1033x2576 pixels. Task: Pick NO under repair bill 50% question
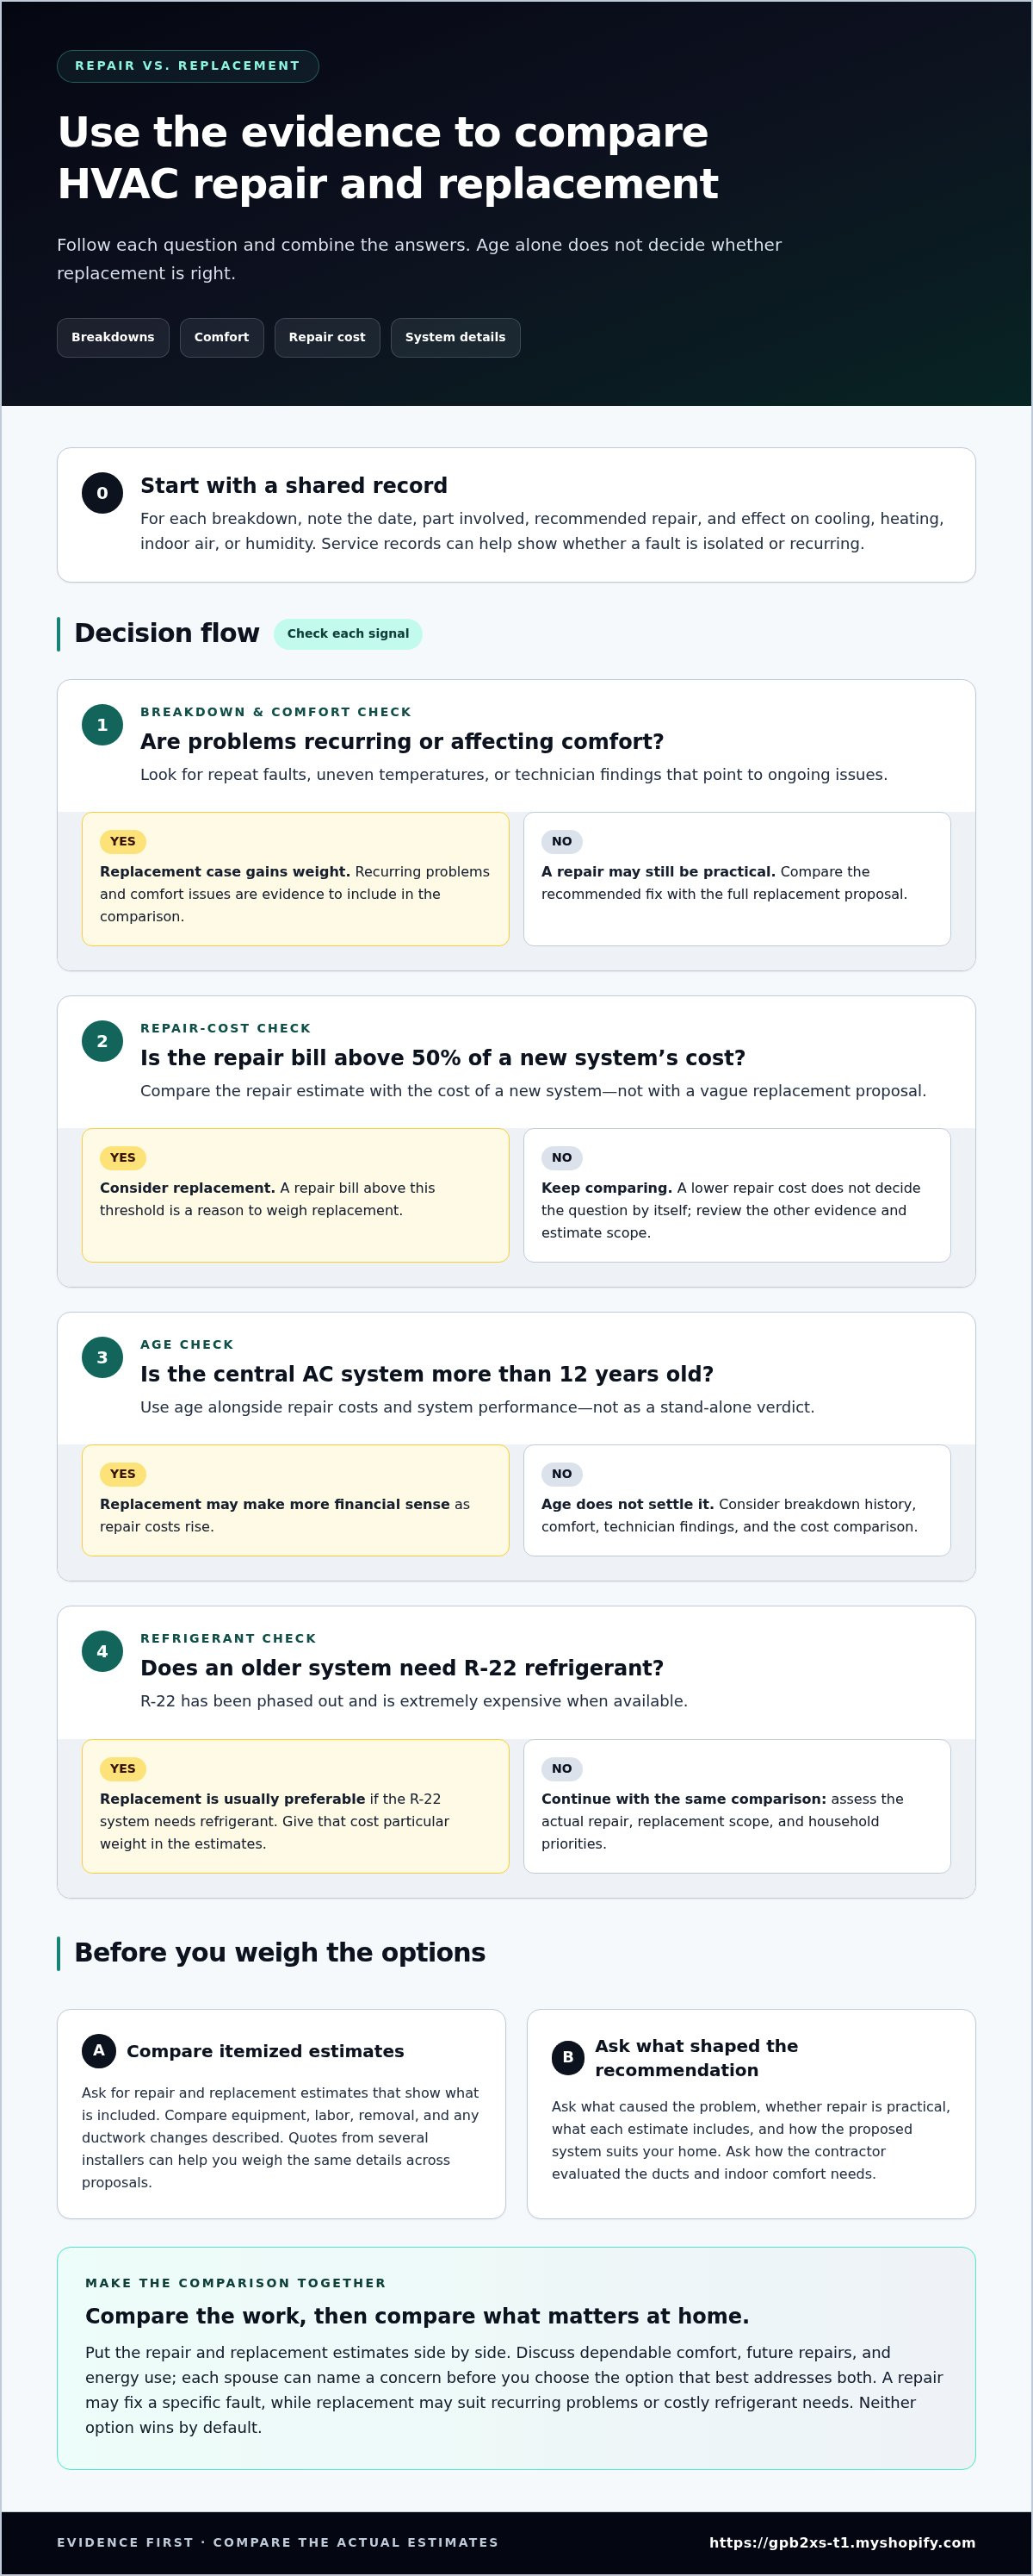point(562,1157)
